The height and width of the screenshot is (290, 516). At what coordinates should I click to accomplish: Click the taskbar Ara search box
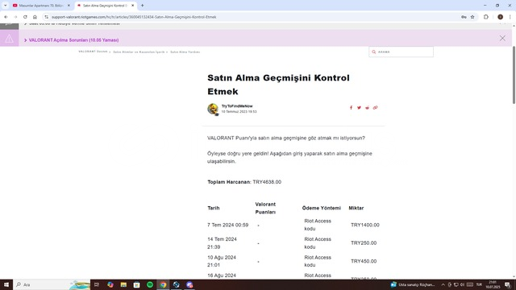(x=52, y=284)
